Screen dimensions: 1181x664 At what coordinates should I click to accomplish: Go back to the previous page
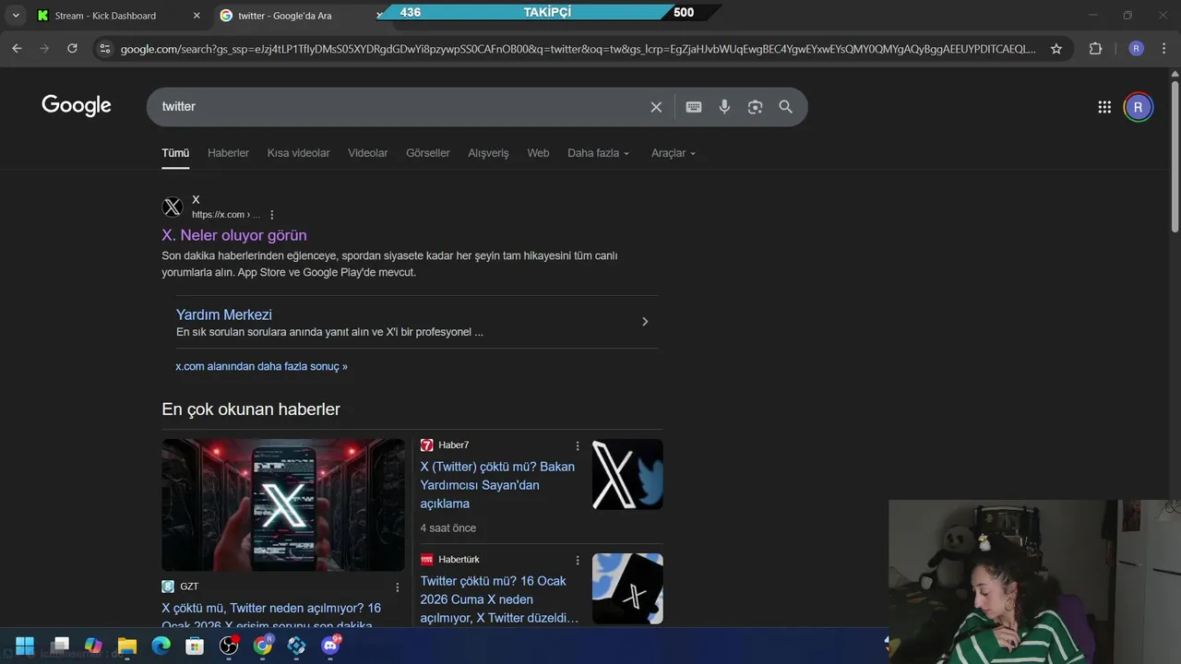[17, 49]
